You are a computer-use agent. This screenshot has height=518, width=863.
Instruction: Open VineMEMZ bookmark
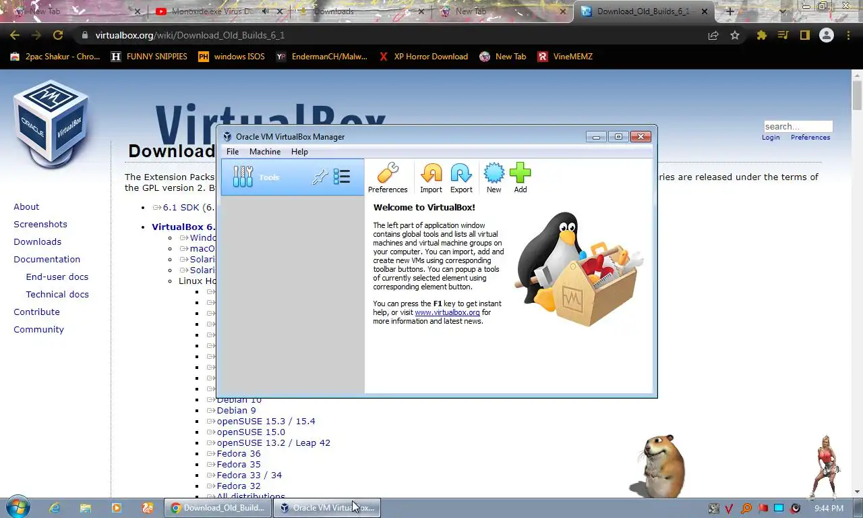pos(565,57)
